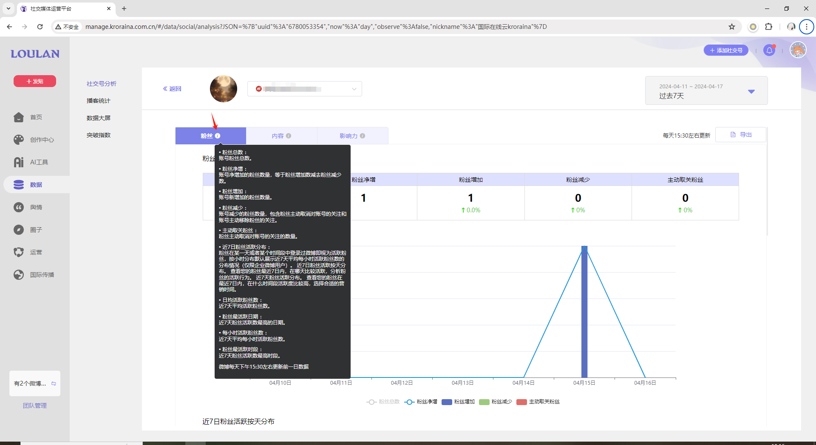The image size is (816, 445).
Task: Open the 首页 home sidebar icon
Action: (x=19, y=117)
